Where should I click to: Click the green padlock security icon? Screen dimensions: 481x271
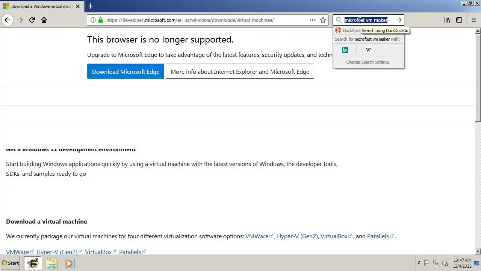point(100,20)
